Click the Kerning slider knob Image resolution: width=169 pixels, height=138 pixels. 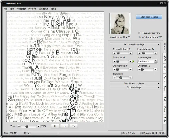click(x=121, y=78)
